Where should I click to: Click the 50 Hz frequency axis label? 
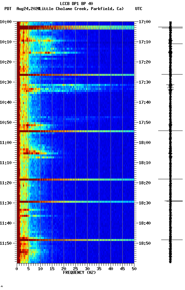click(x=134, y=269)
